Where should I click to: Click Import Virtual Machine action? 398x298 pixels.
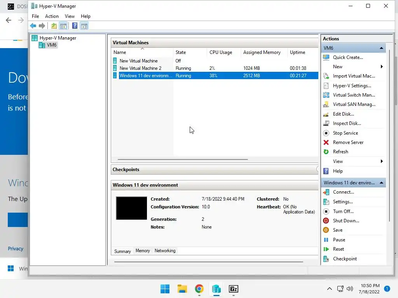click(x=354, y=76)
